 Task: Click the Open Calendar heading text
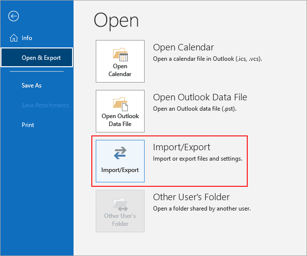pos(183,47)
